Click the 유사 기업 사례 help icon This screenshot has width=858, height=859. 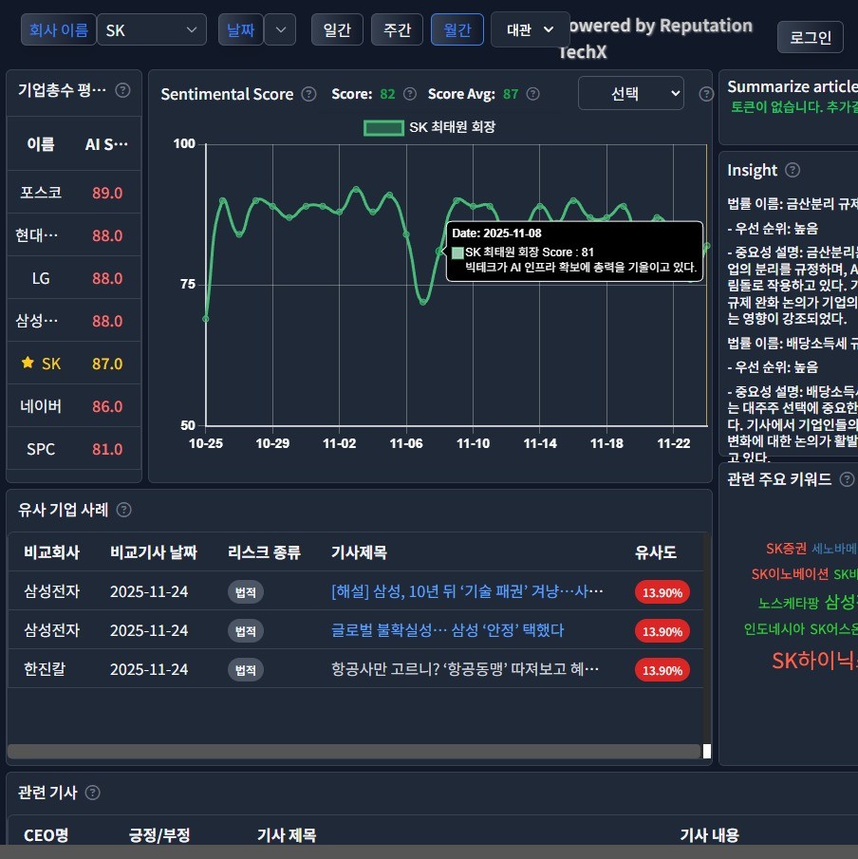(x=122, y=510)
